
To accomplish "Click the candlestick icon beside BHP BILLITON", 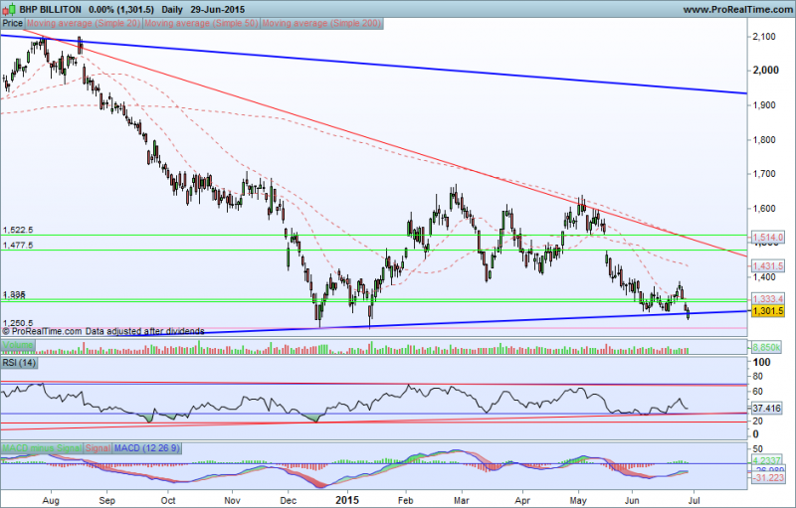I will (8, 8).
